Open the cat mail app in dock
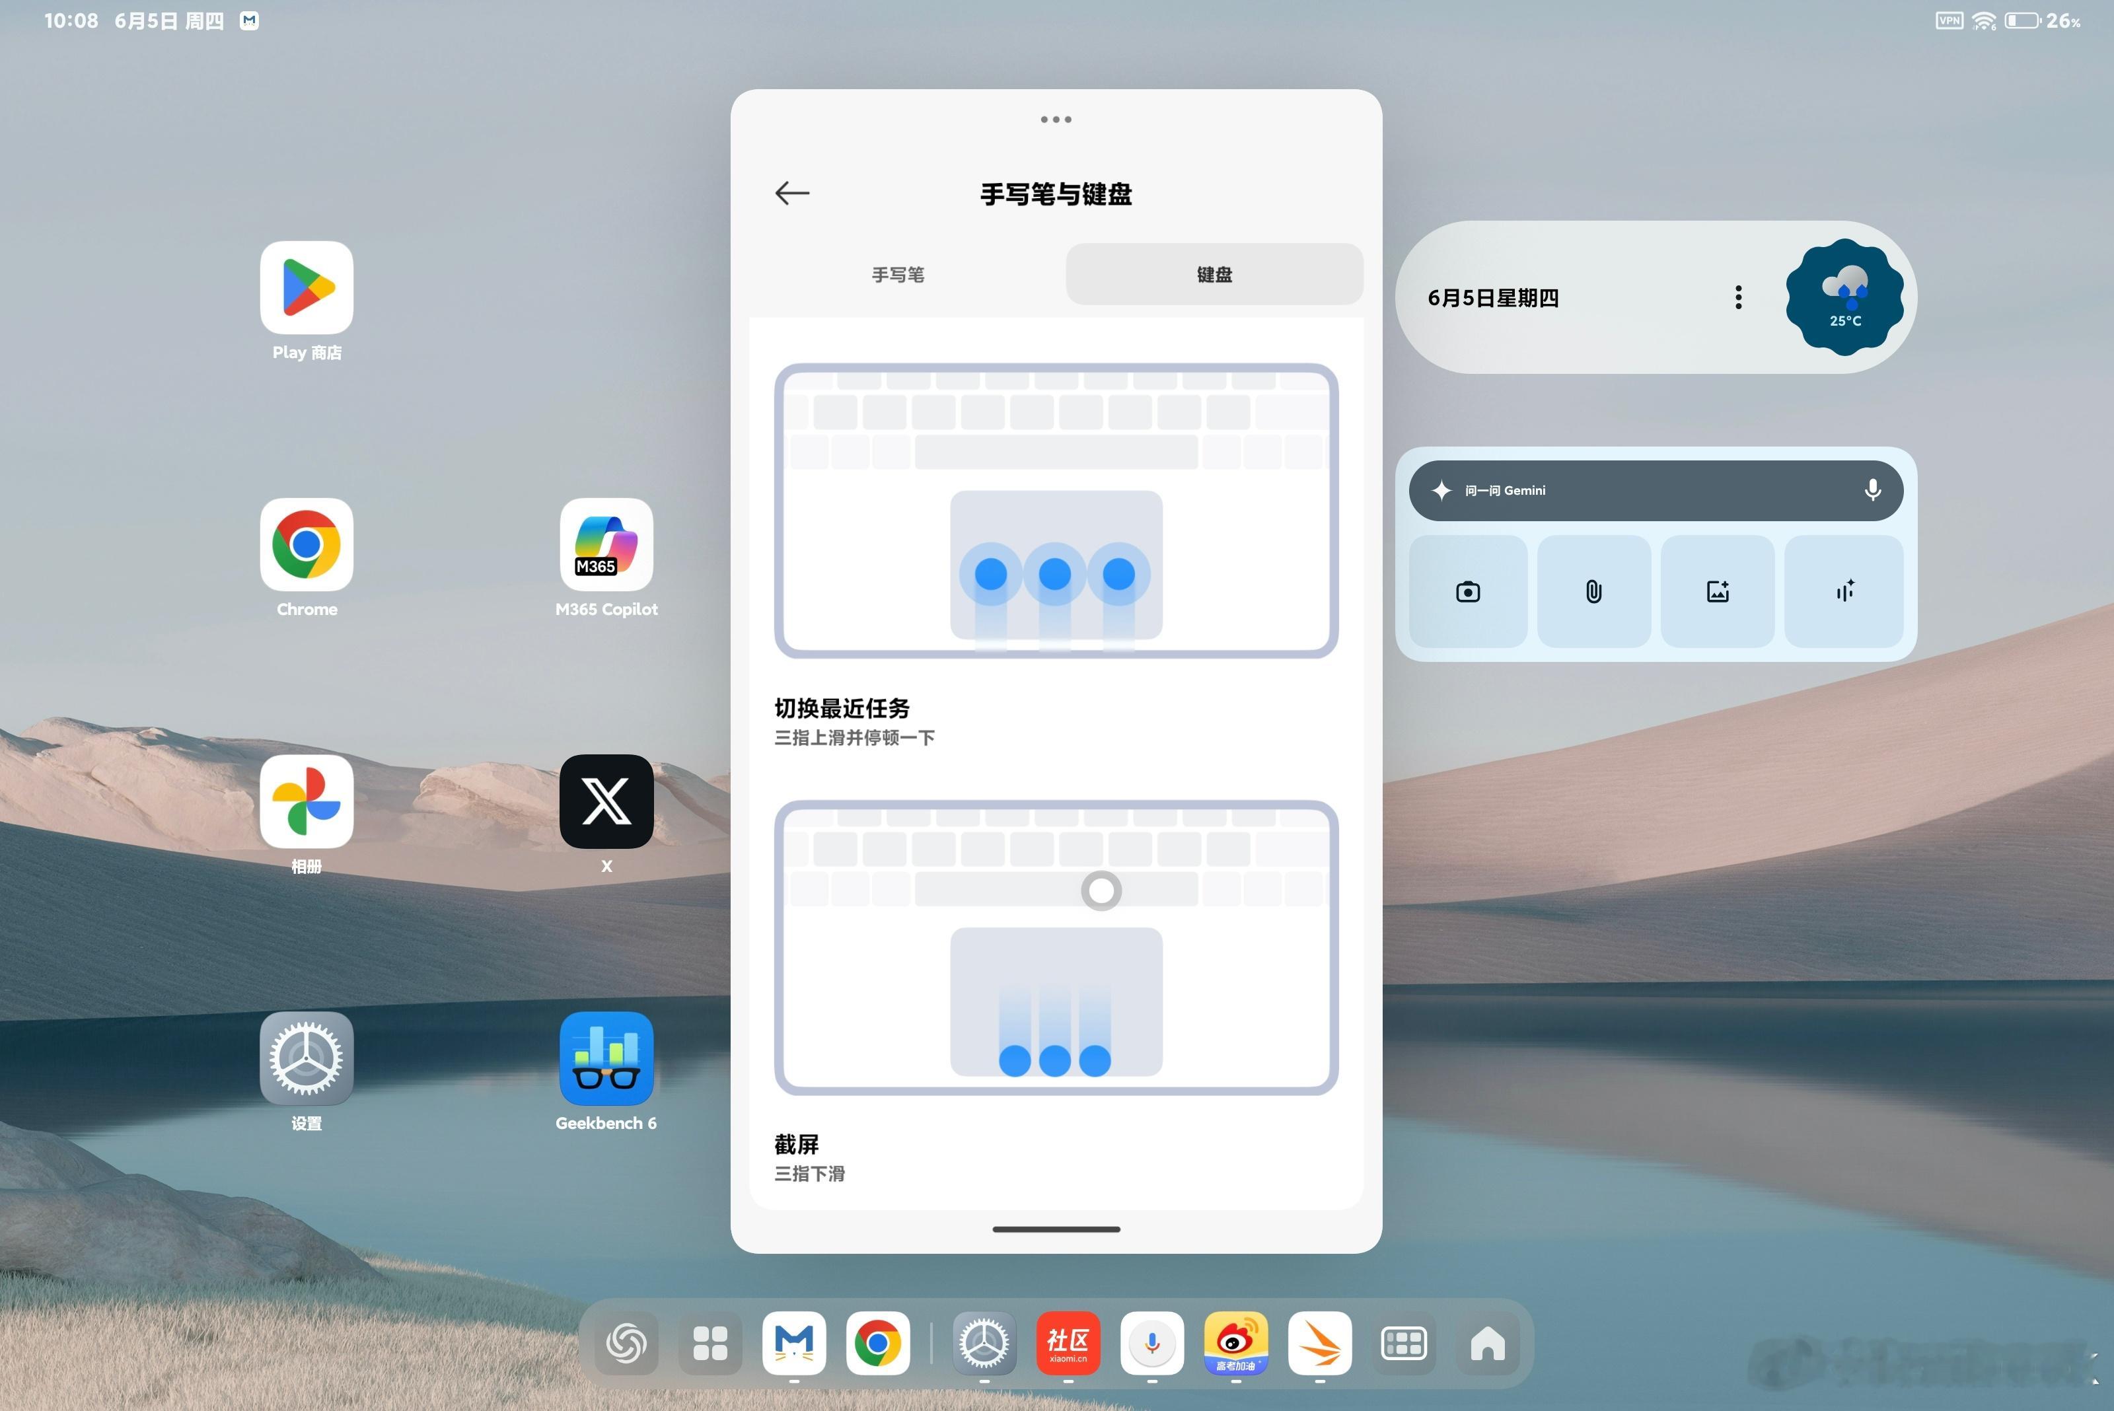This screenshot has width=2114, height=1411. click(x=794, y=1344)
